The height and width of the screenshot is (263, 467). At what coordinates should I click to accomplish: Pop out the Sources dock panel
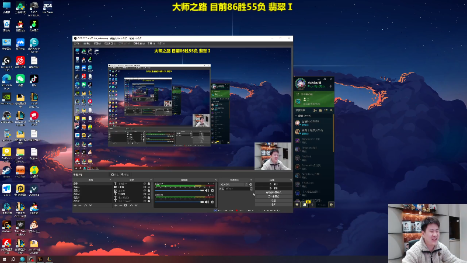click(x=151, y=180)
